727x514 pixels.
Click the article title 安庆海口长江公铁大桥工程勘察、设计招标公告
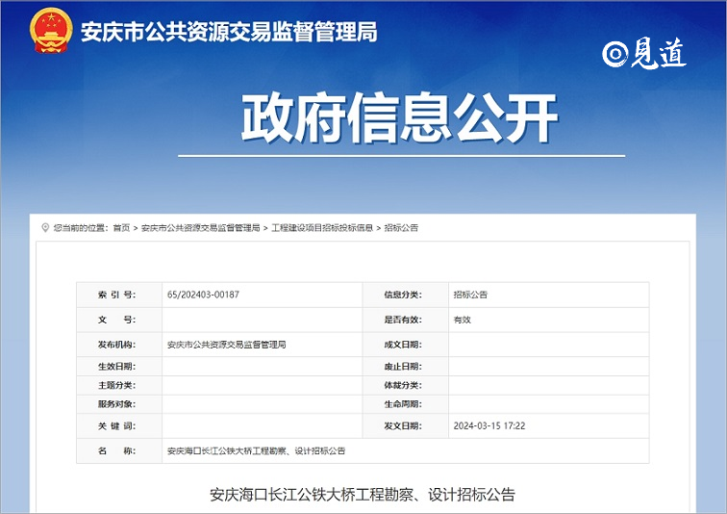click(363, 495)
